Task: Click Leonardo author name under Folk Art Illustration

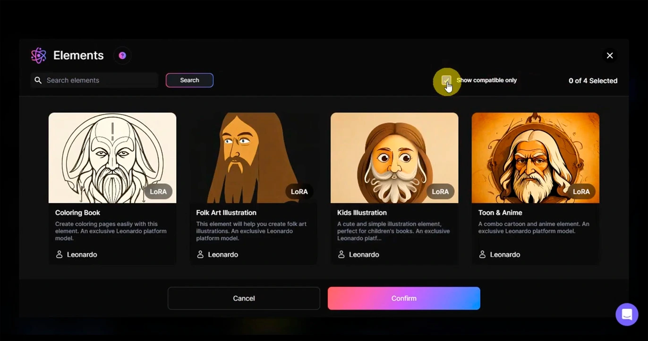Action: pos(223,255)
